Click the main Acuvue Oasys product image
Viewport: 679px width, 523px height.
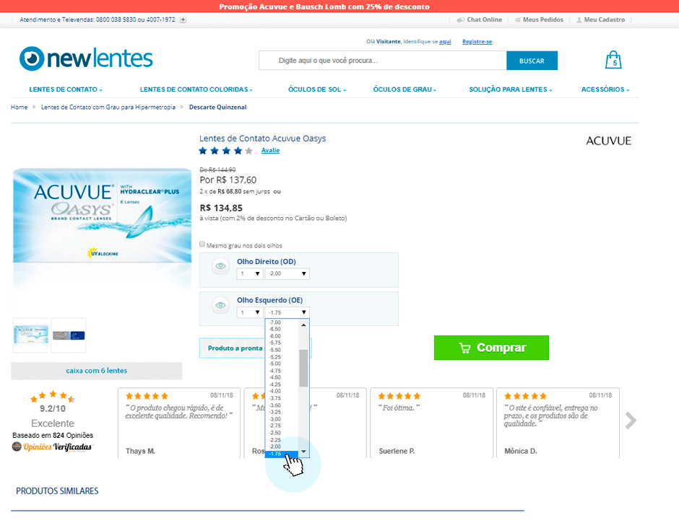[102, 215]
